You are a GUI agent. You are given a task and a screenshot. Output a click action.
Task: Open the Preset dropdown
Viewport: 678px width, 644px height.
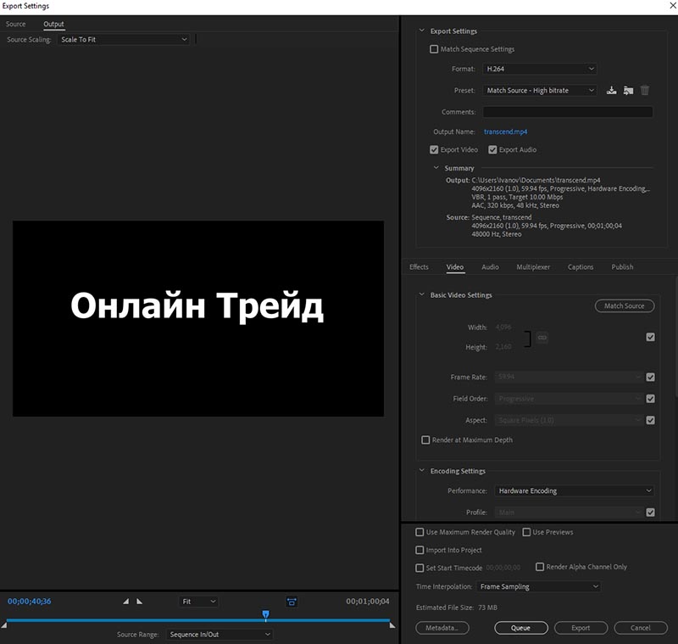[x=540, y=90]
